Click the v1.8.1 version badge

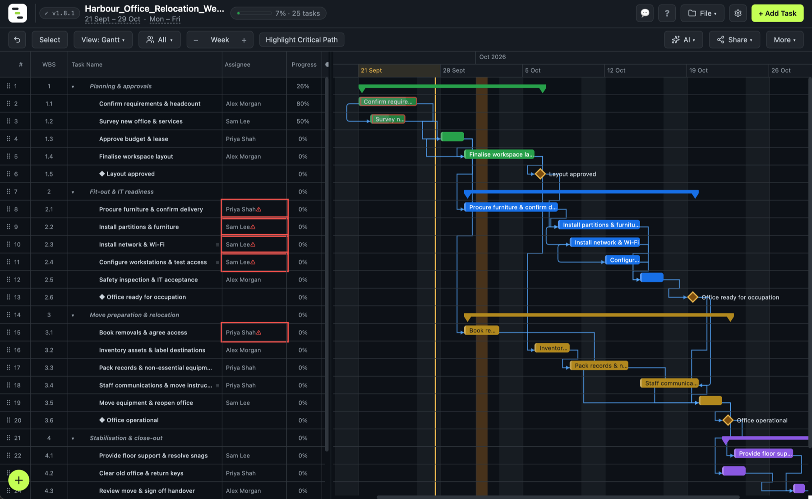click(60, 13)
